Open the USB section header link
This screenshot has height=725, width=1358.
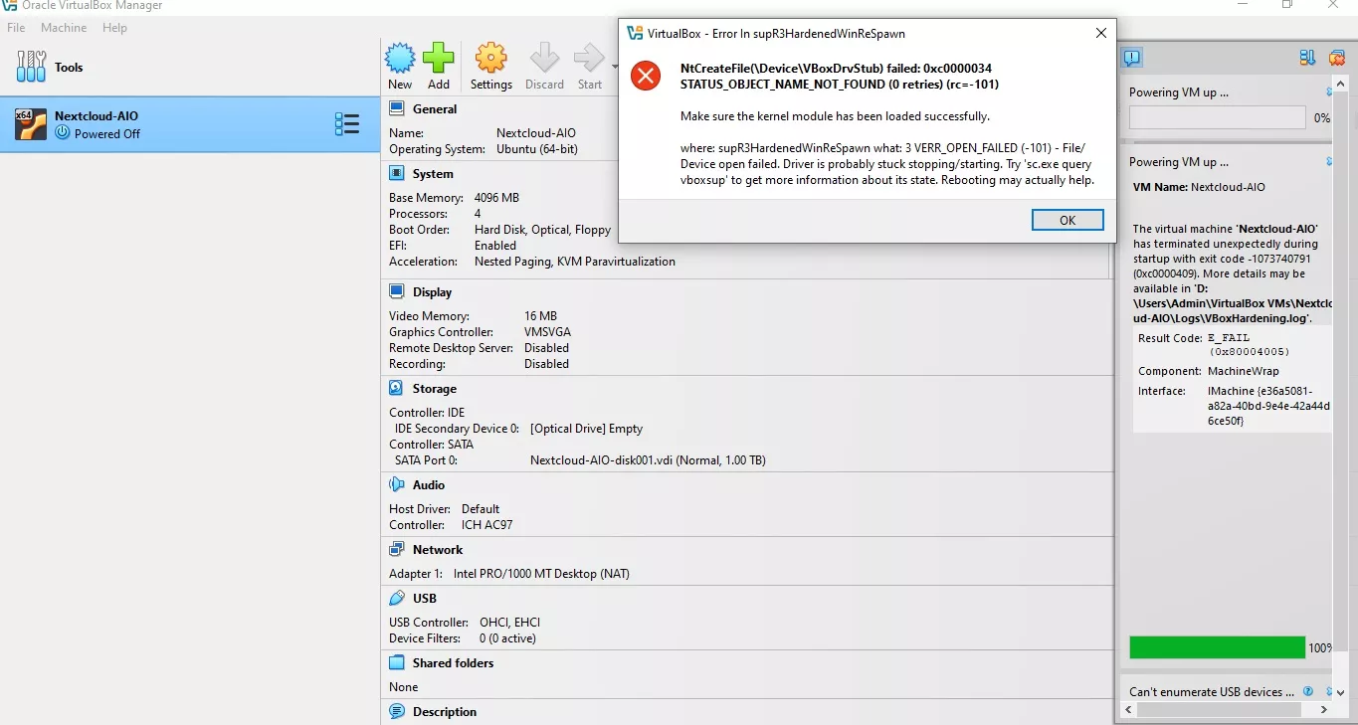[425, 599]
